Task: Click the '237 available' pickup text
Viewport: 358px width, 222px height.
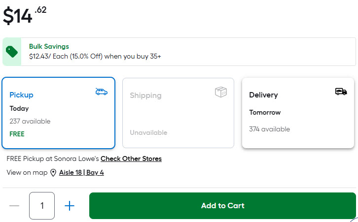Action: [30, 121]
